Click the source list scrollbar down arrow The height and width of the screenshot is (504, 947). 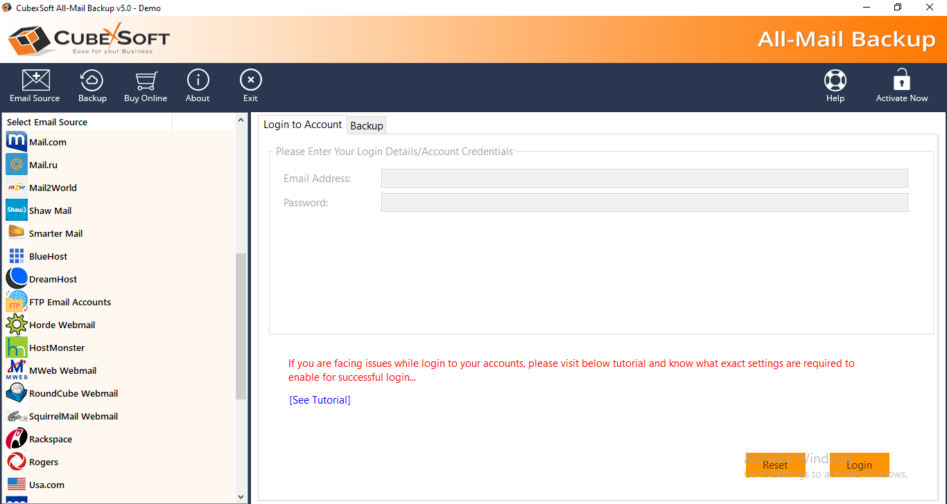pos(241,496)
